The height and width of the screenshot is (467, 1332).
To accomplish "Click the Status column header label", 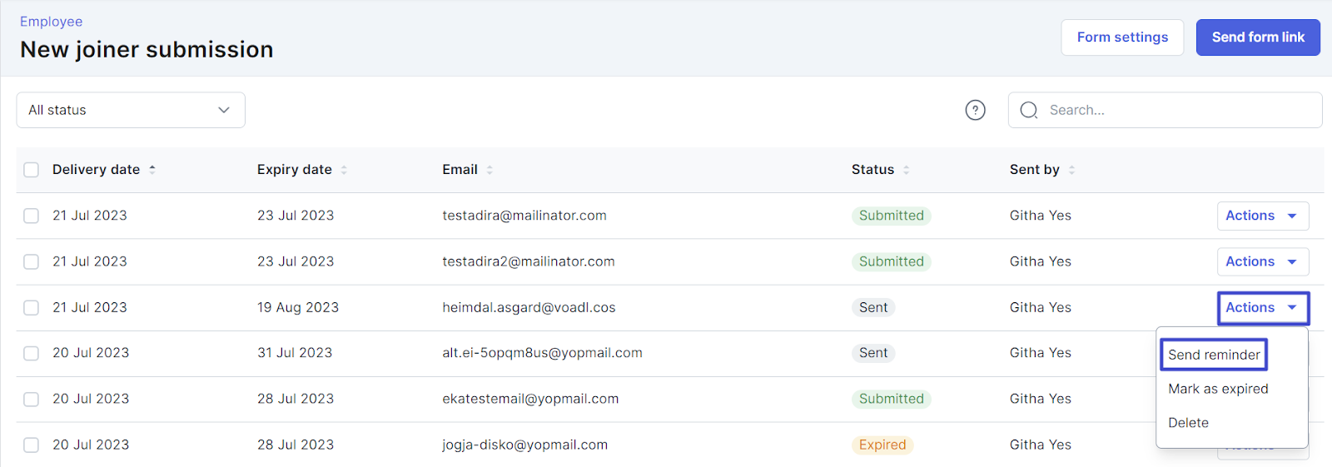I will pyautogui.click(x=872, y=170).
